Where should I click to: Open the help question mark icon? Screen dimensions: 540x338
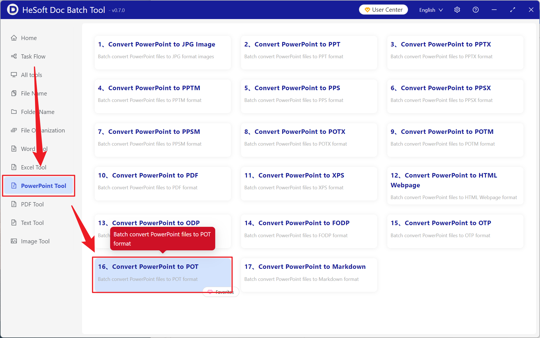pyautogui.click(x=476, y=10)
